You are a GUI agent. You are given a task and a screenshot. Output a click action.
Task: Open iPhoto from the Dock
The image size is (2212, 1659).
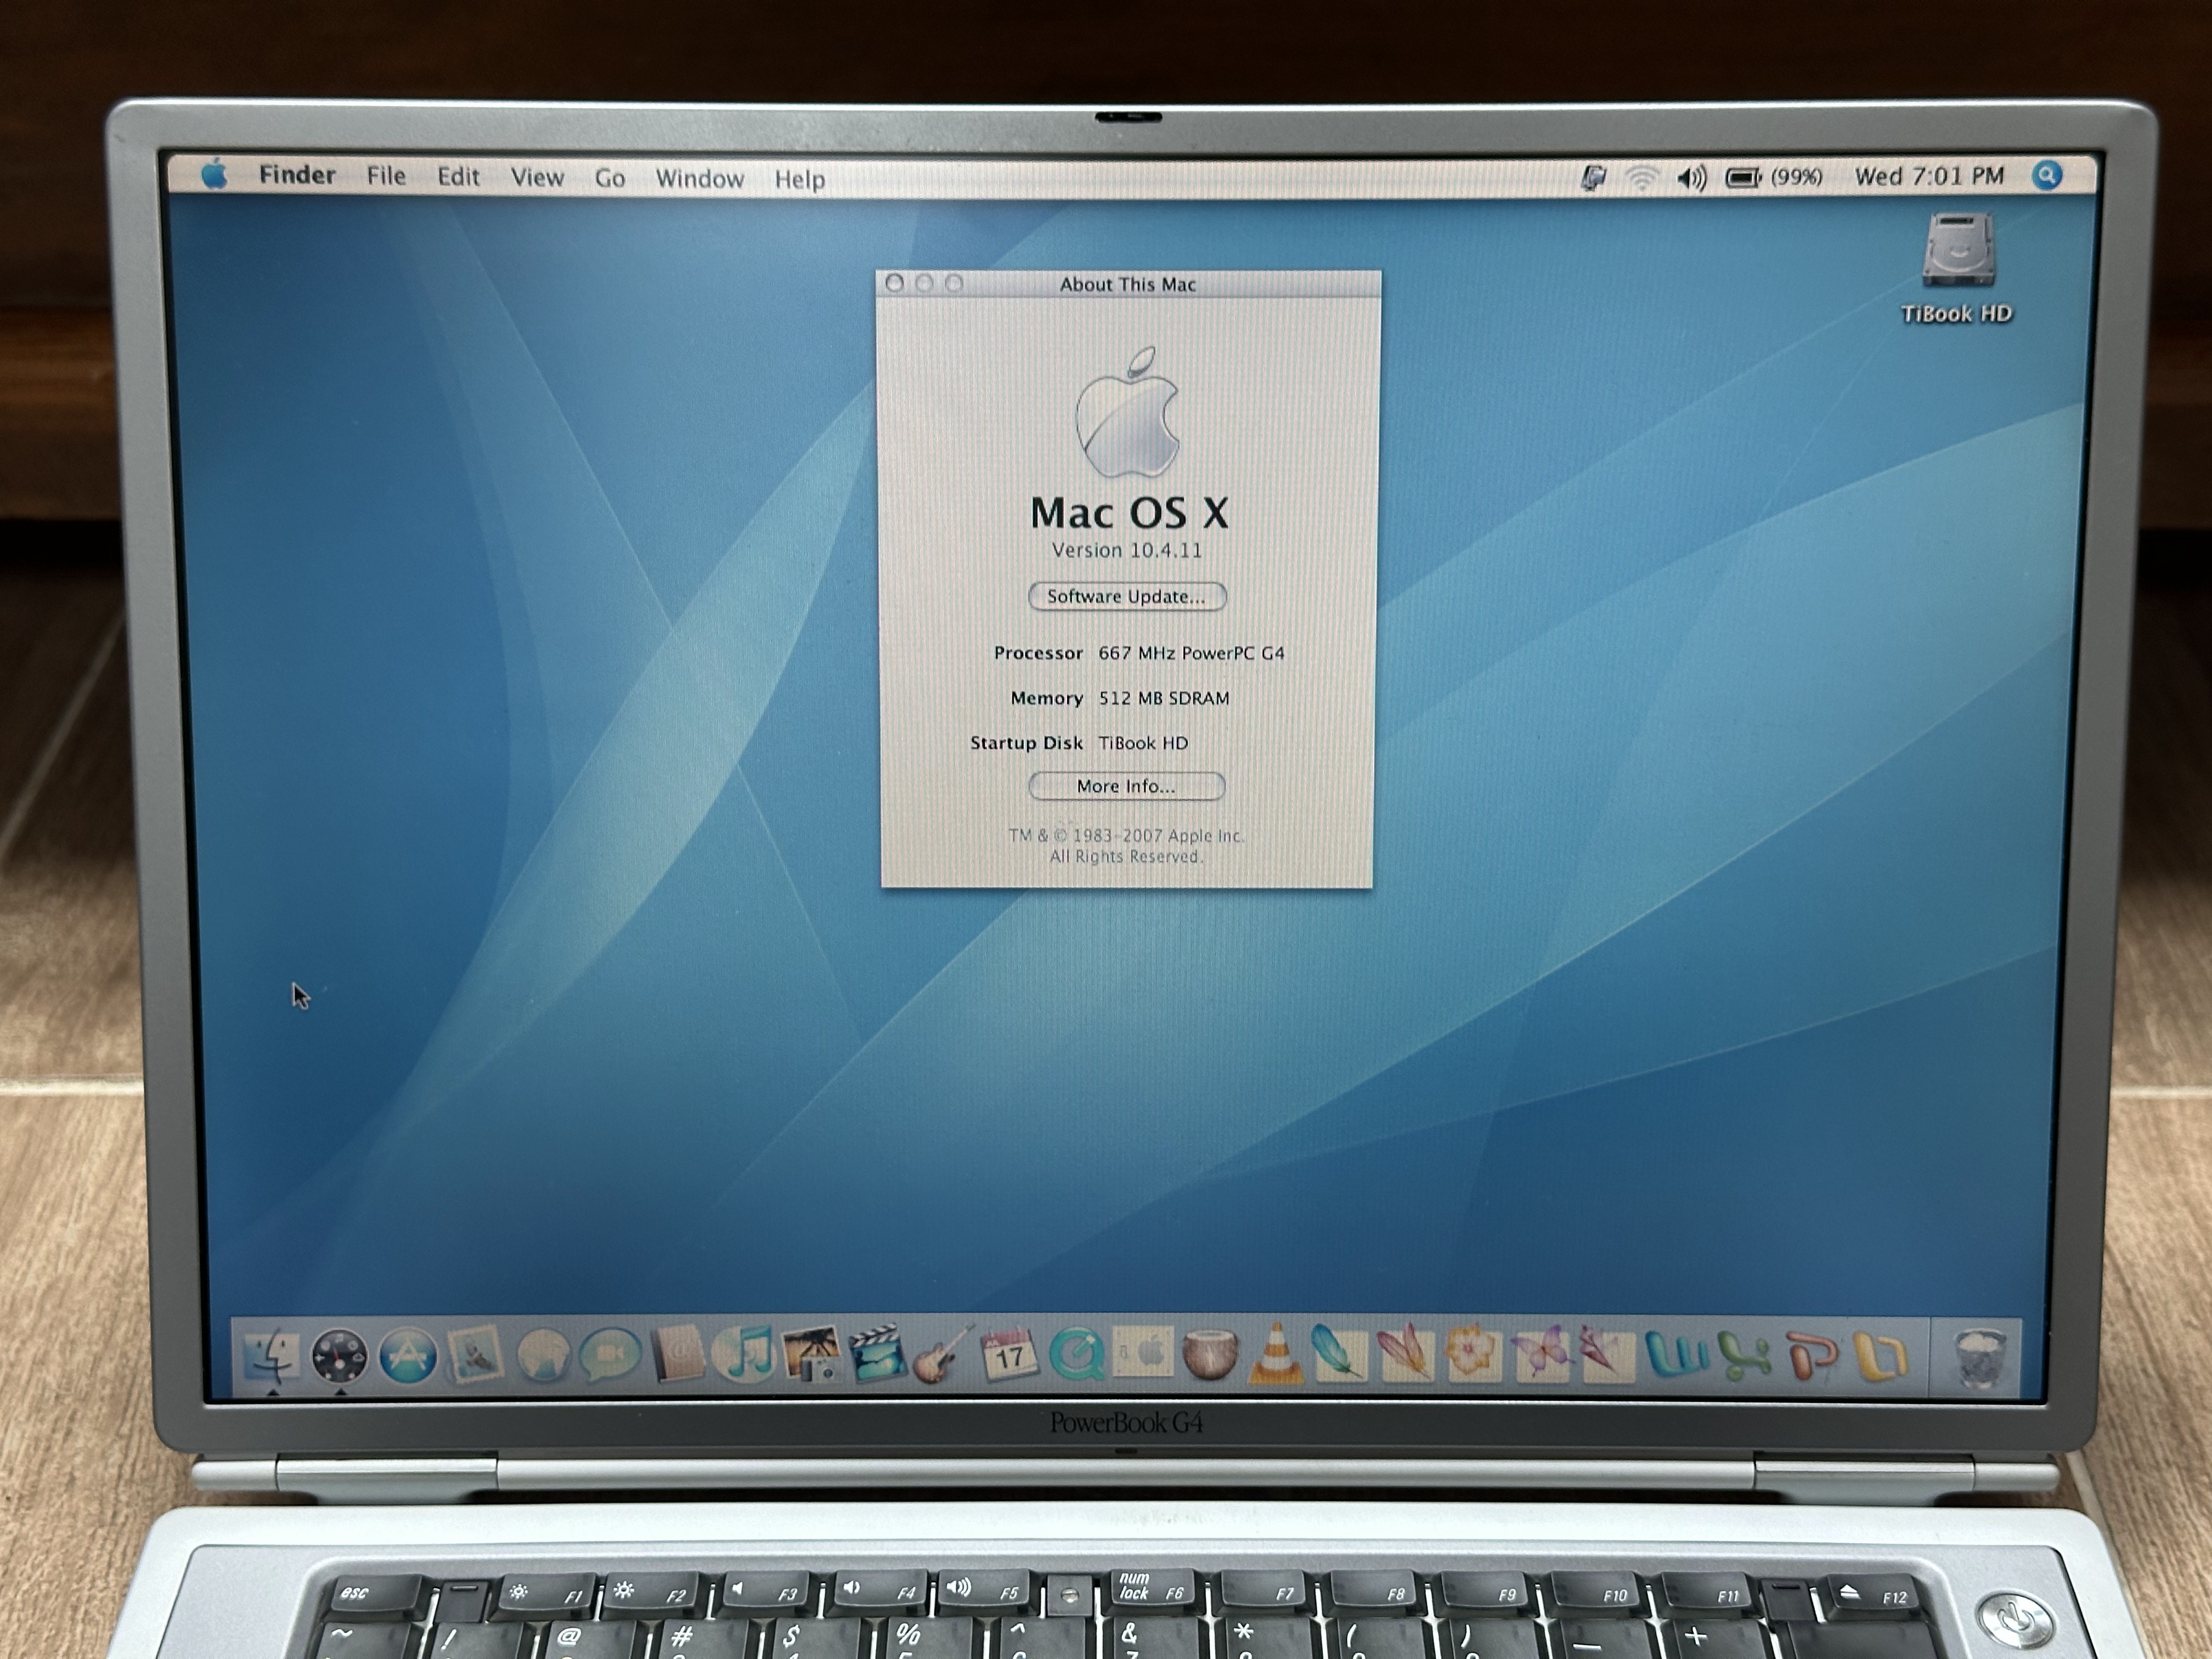click(811, 1355)
